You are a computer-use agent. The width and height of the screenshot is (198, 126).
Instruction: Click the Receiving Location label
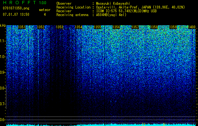point(73,7)
